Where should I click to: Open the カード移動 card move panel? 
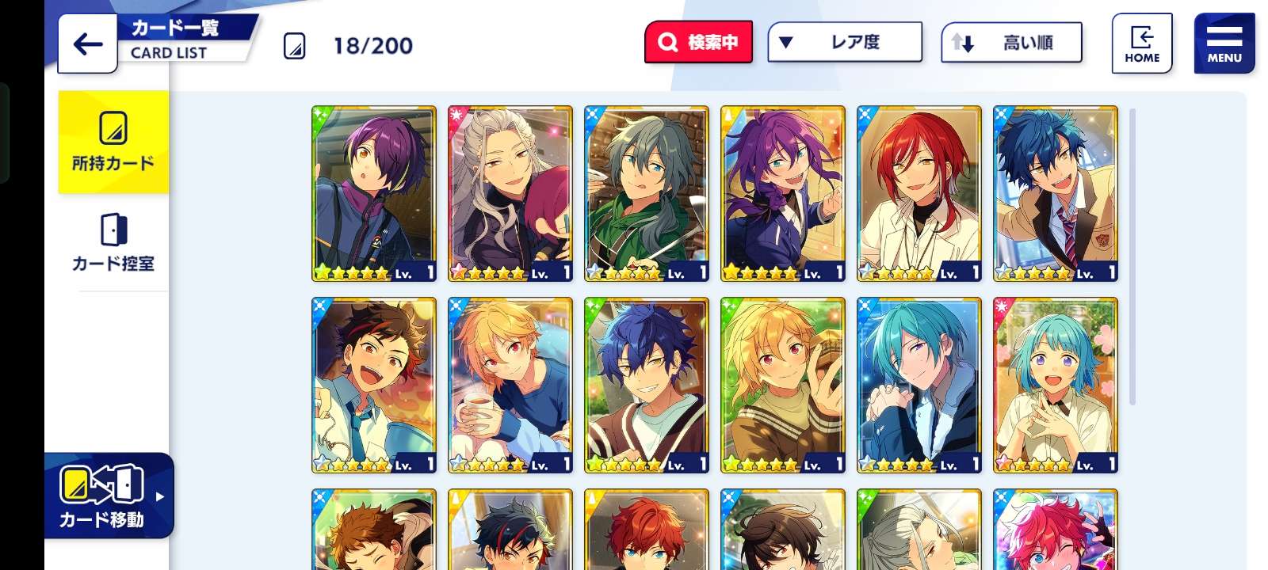(x=109, y=496)
